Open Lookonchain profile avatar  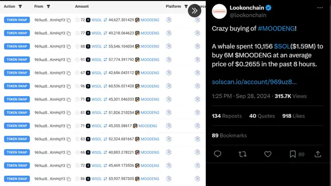point(219,11)
